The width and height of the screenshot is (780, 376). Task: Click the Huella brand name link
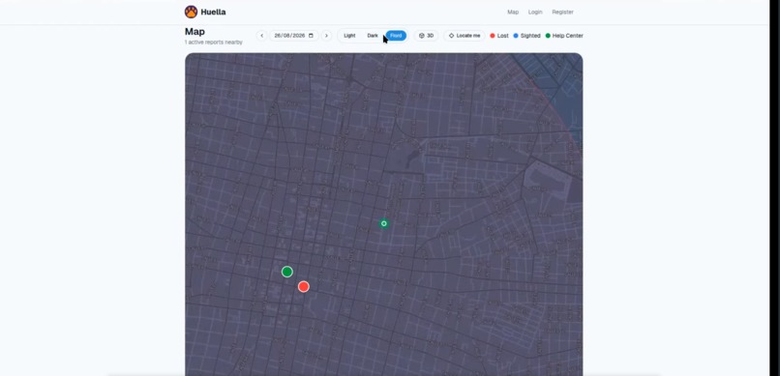point(214,12)
